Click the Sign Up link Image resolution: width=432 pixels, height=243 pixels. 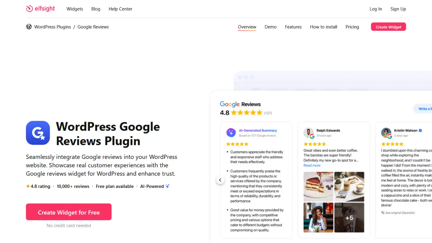[398, 9]
